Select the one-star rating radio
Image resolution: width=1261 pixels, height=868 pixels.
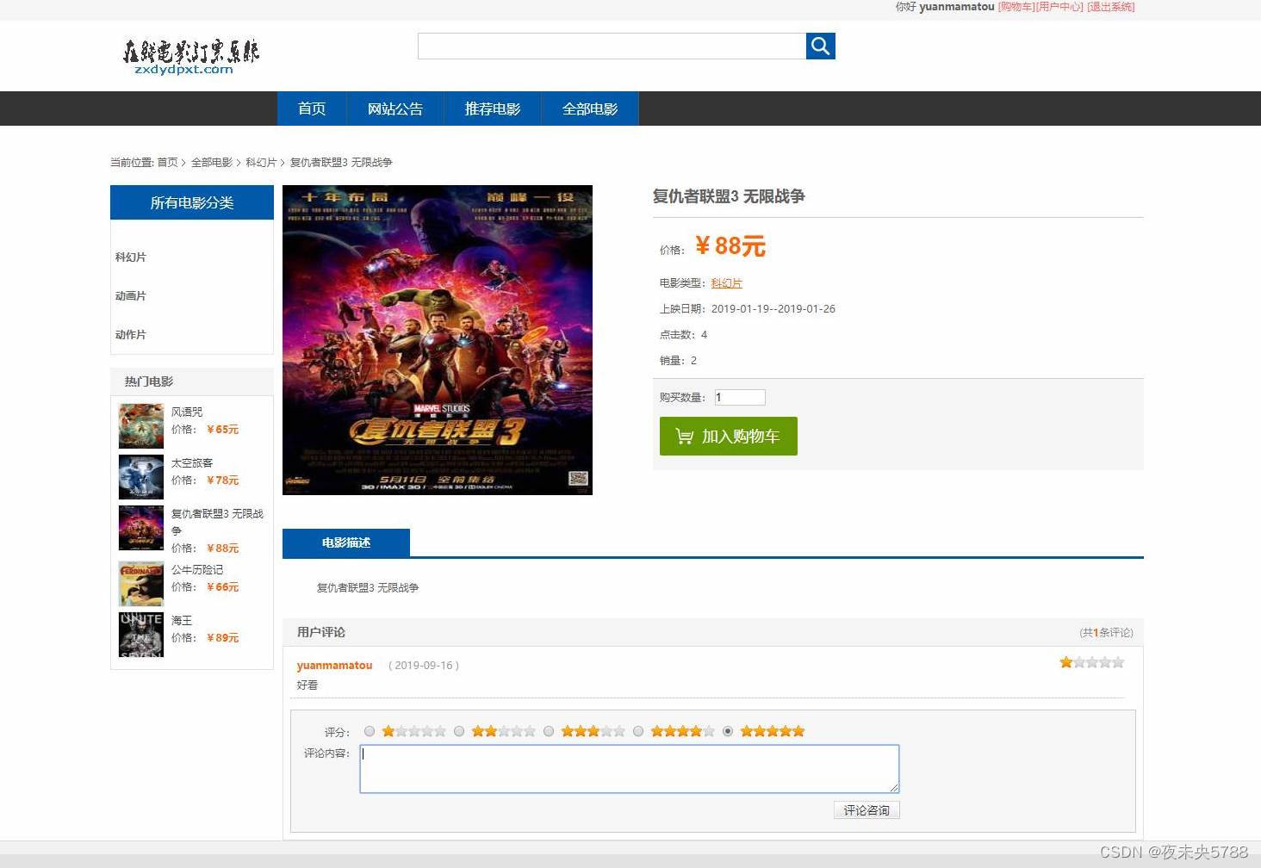(370, 731)
